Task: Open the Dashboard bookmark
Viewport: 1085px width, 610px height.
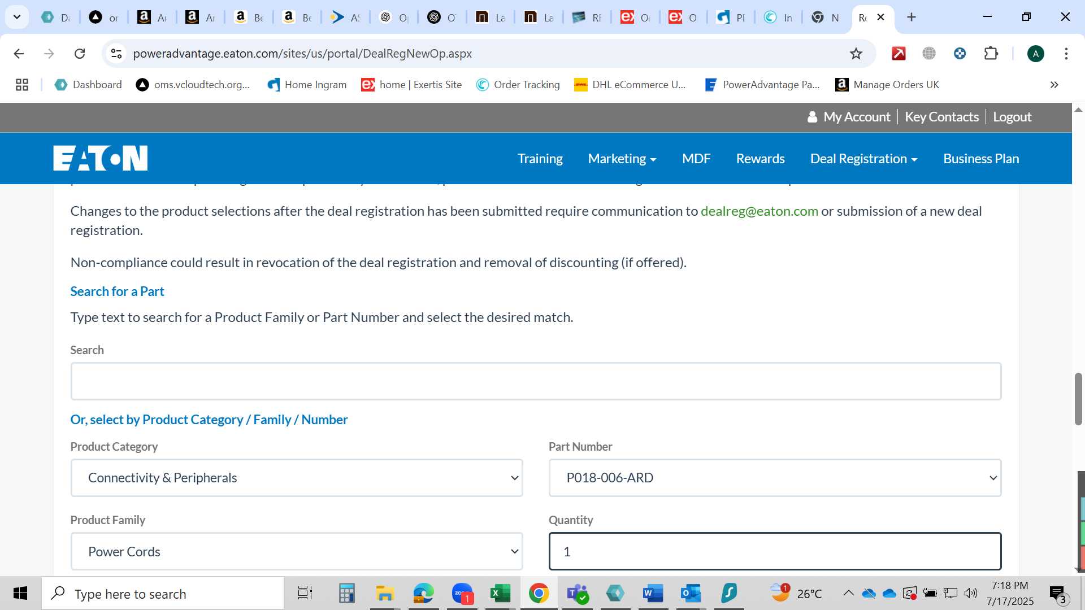Action: pyautogui.click(x=88, y=85)
